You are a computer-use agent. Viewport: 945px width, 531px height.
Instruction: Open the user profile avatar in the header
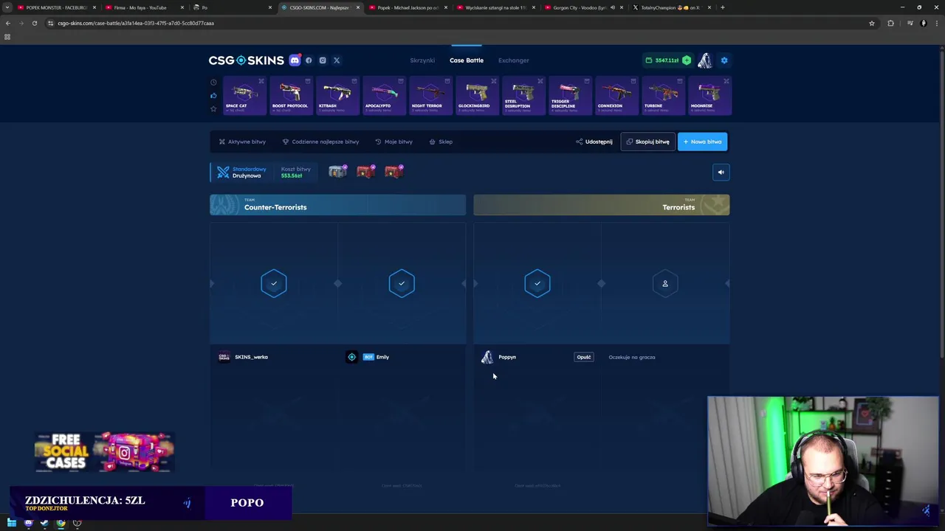click(x=705, y=60)
